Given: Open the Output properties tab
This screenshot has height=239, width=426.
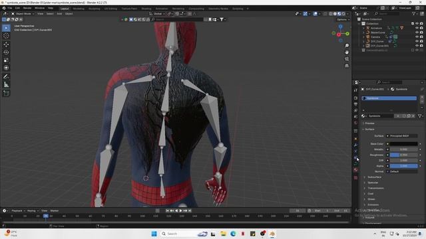Looking at the screenshot, I should [355, 104].
